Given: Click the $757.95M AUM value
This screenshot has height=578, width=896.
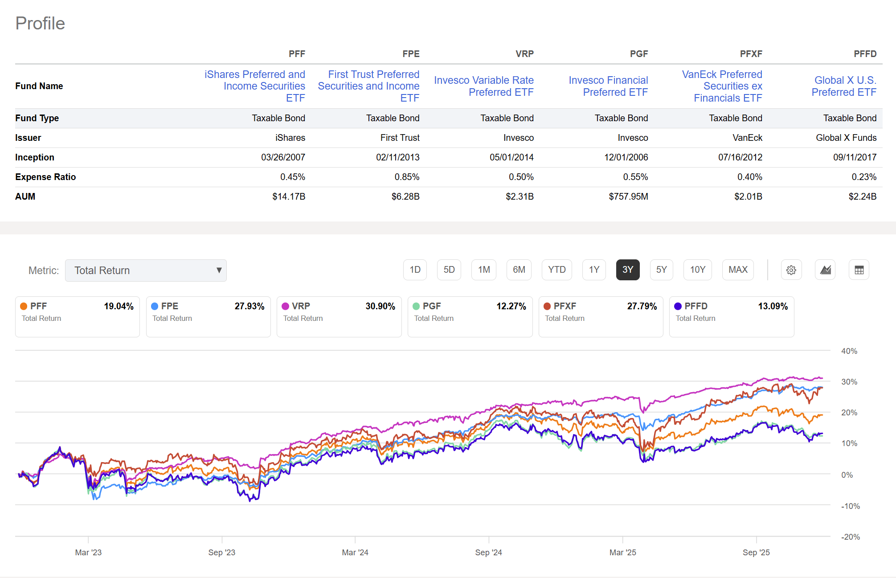Looking at the screenshot, I should point(628,197).
